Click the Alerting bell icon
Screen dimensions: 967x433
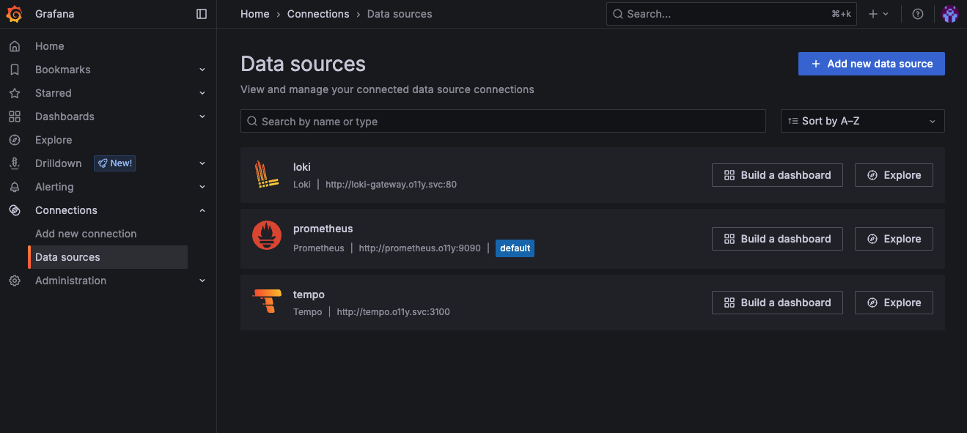[15, 187]
